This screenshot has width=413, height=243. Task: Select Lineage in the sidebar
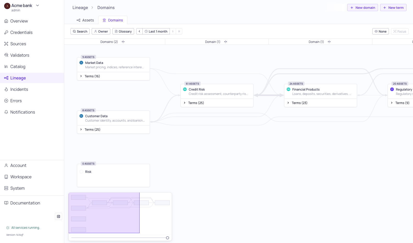(32, 78)
